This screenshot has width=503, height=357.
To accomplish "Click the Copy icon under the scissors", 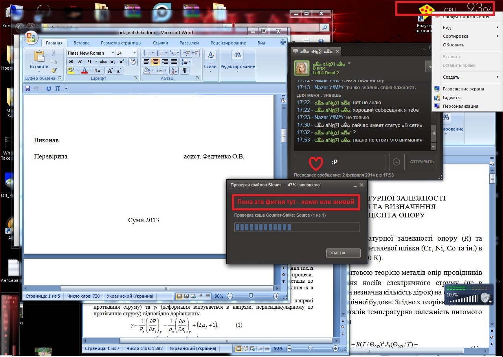I will click(x=54, y=62).
